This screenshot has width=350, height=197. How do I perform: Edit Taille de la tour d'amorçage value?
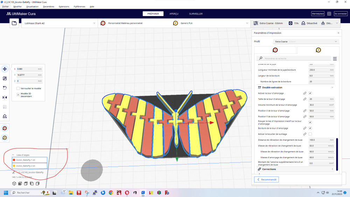[x=321, y=99]
